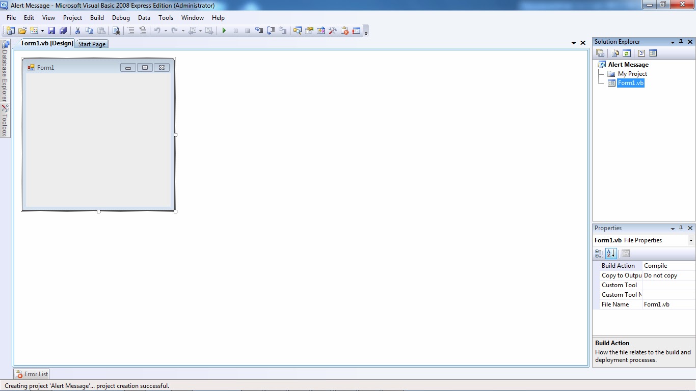Select Form1.vb in Solution Explorer
The image size is (696, 391).
tap(631, 83)
